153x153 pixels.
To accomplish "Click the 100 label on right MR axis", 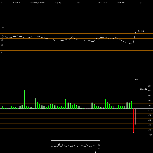I will point(150,86).
